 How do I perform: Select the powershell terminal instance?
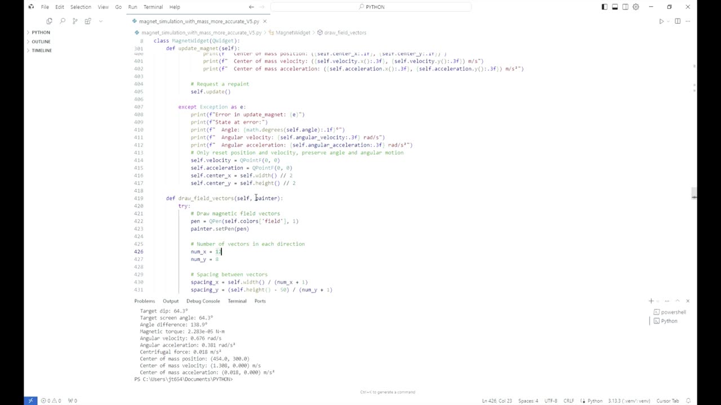670,312
